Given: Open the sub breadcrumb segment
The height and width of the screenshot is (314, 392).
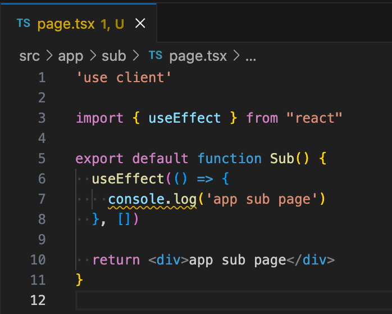Looking at the screenshot, I should pyautogui.click(x=114, y=56).
